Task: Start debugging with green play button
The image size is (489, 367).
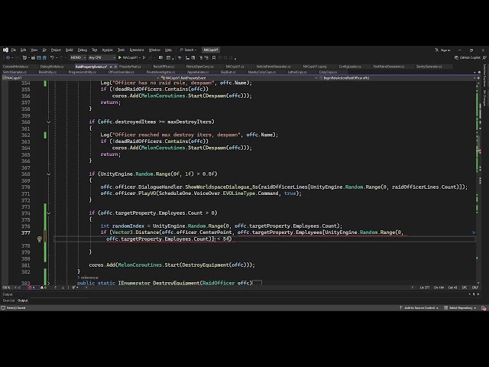Action: point(120,57)
